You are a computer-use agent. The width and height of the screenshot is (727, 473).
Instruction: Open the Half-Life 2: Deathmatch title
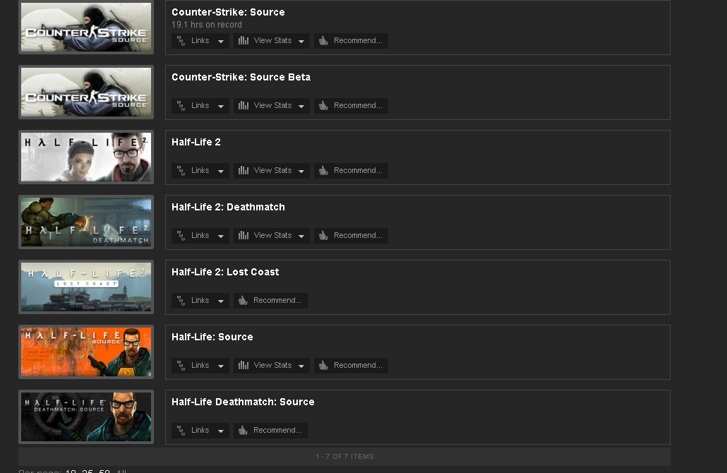click(x=228, y=208)
